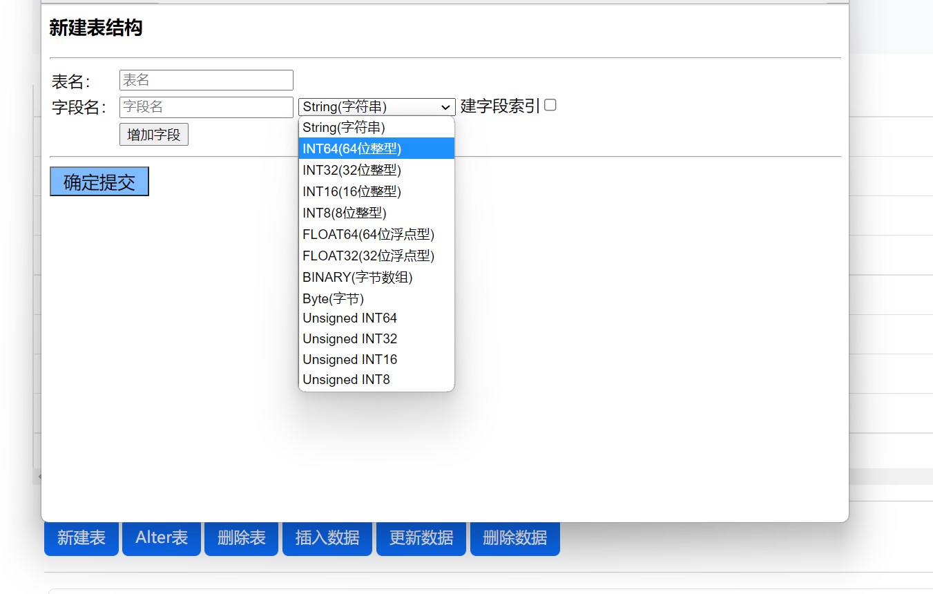The width and height of the screenshot is (933, 594).
Task: Choose INT64(64位整型) from the list
Action: [376, 148]
